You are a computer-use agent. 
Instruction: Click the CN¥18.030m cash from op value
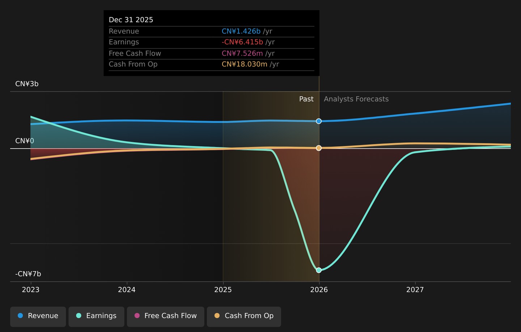245,64
